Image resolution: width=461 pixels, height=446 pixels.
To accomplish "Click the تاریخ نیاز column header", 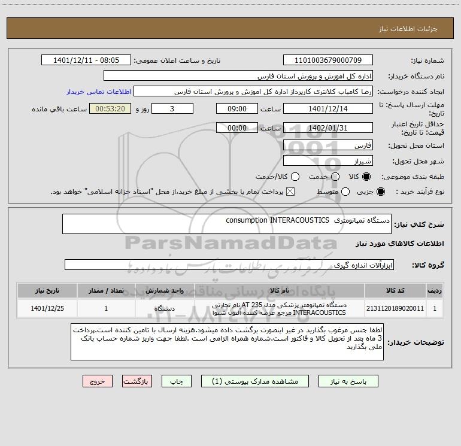I will coord(47,290).
